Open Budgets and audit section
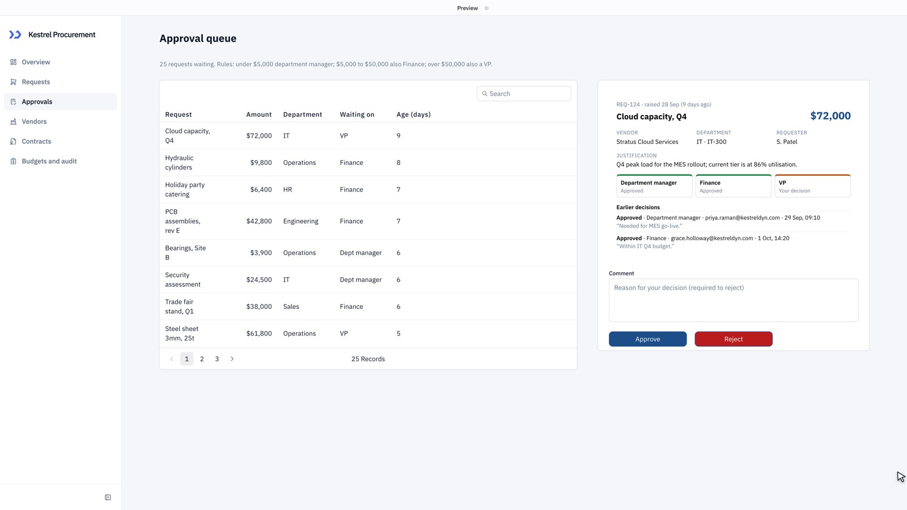Image resolution: width=907 pixels, height=510 pixels. tap(61, 161)
